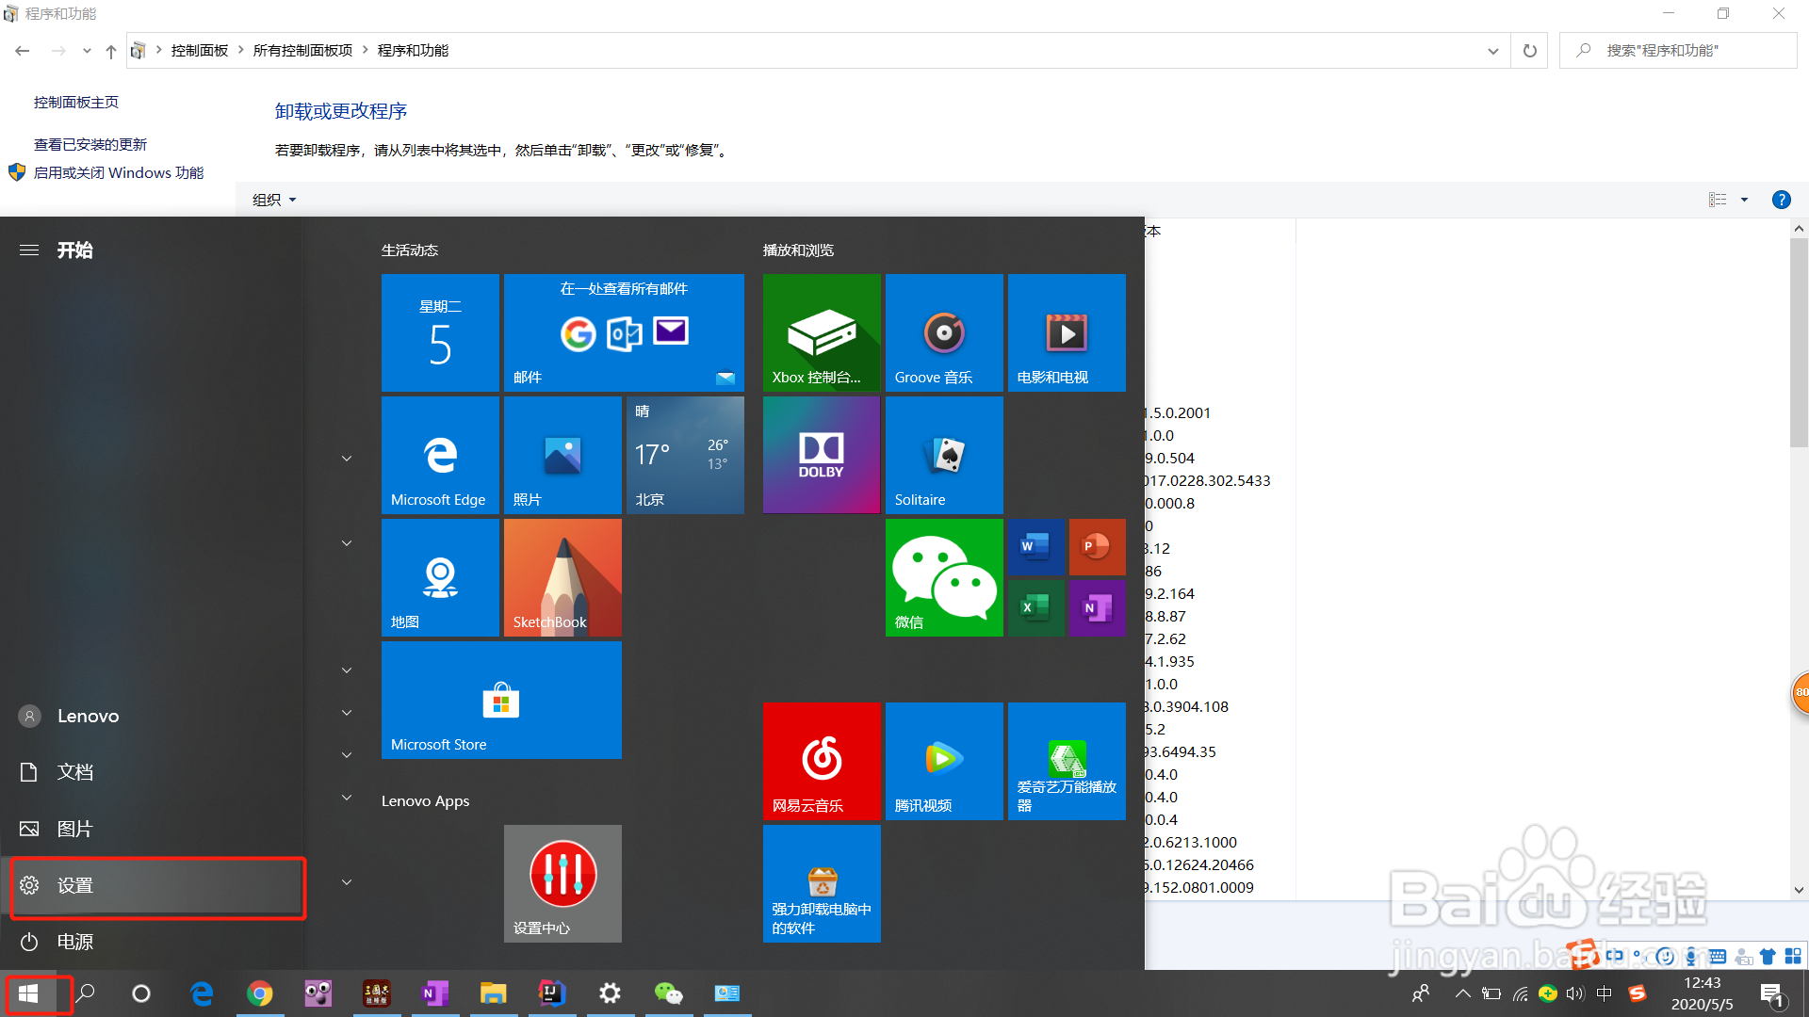Navigate to 控制面板 in the breadcrumb bar
The image size is (1809, 1017).
pos(200,50)
